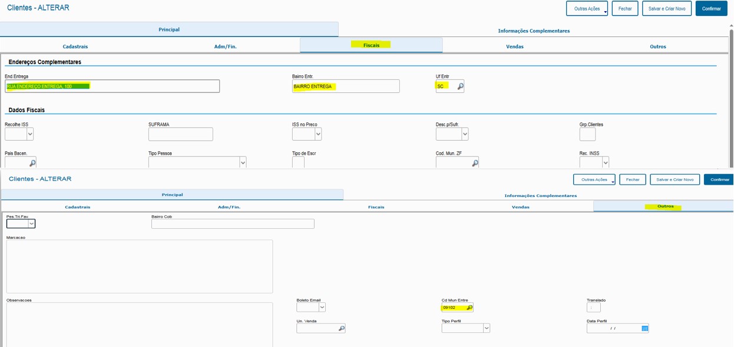Focus the Grp.Clientes field
Screen dimensions: 734x347
coord(587,134)
